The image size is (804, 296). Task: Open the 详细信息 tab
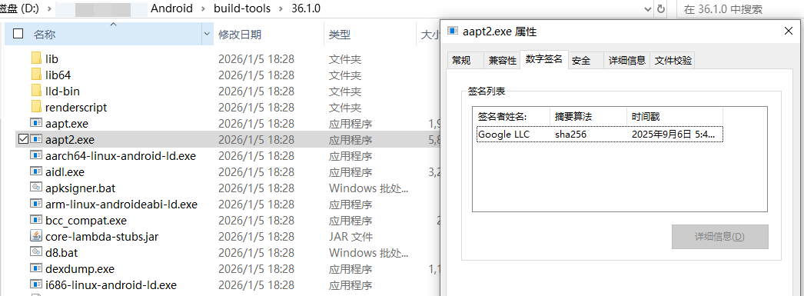click(x=626, y=61)
